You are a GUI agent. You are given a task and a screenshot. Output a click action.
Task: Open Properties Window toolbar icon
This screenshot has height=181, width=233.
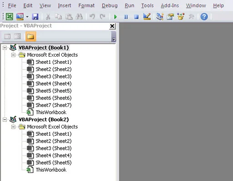pyautogui.click(x=170, y=17)
